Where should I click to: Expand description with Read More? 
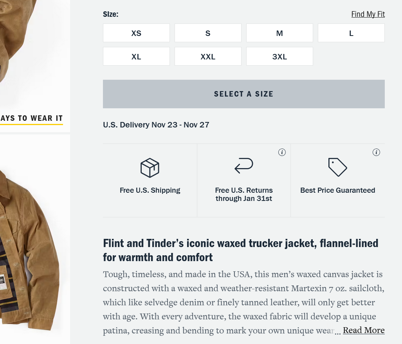[364, 330]
